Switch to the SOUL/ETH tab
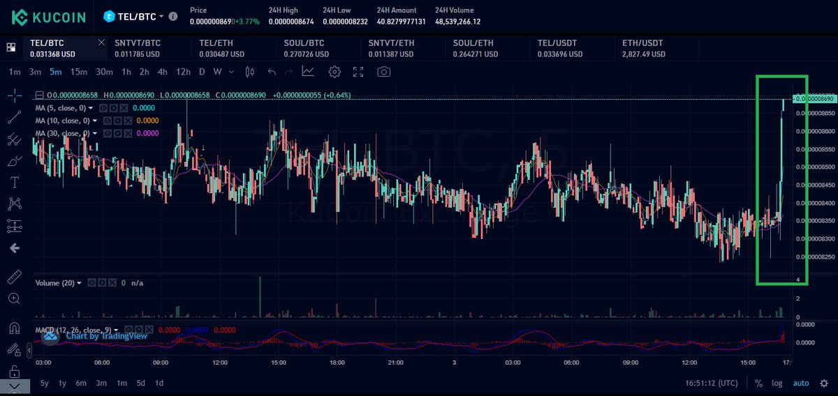 (488, 47)
